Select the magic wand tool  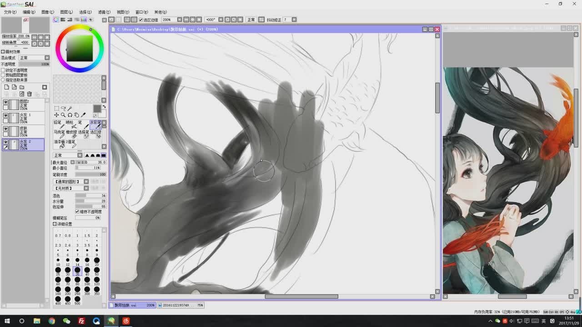point(70,109)
